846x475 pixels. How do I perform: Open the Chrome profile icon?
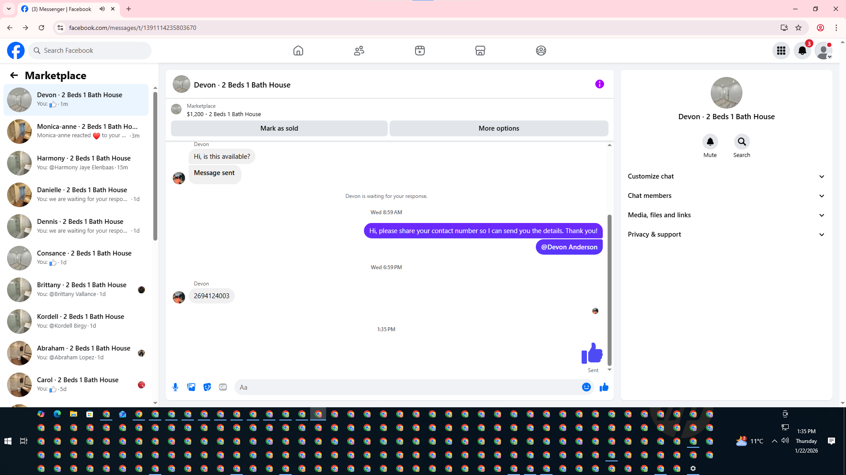click(x=820, y=28)
